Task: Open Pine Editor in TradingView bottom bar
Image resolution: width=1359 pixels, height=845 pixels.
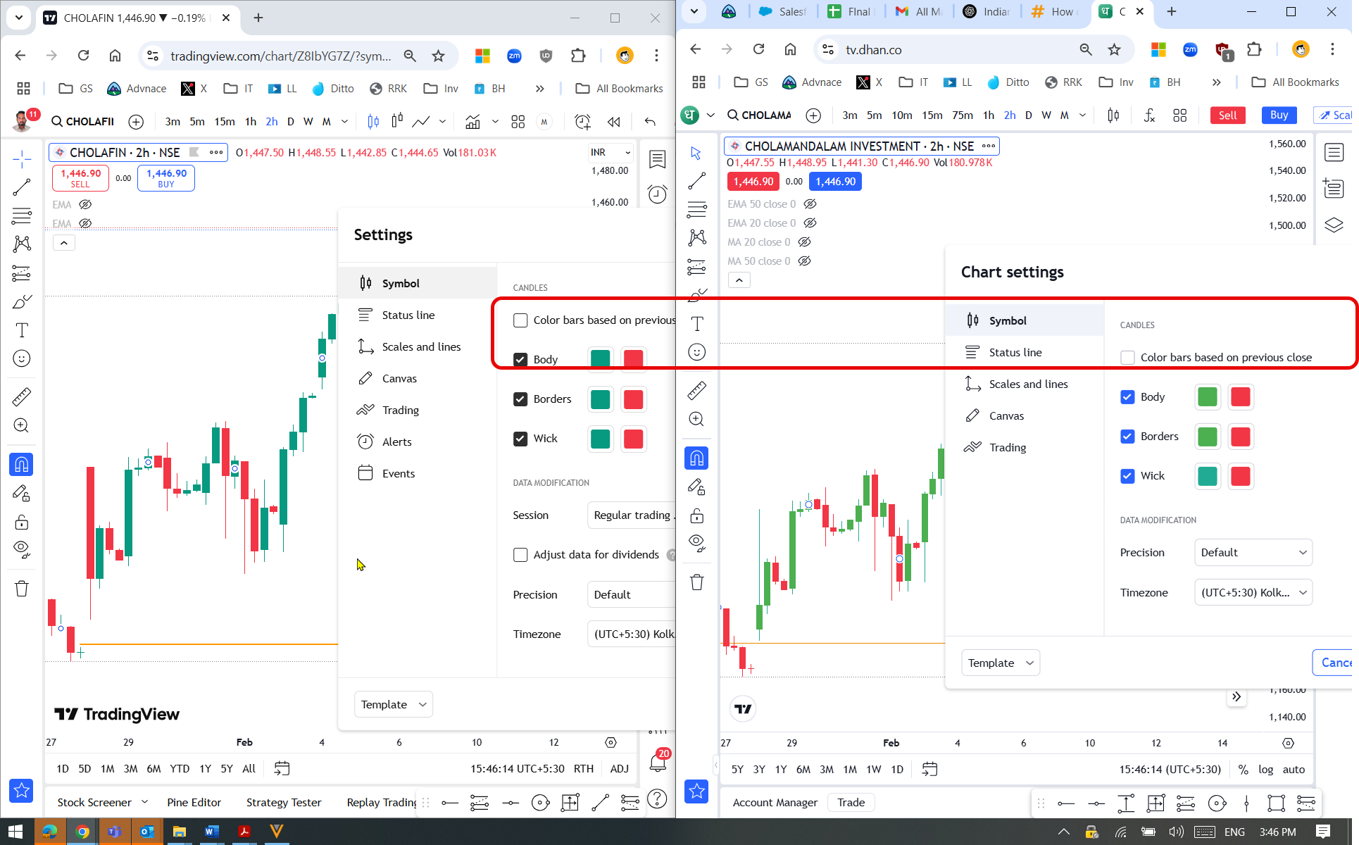Action: coord(194,802)
